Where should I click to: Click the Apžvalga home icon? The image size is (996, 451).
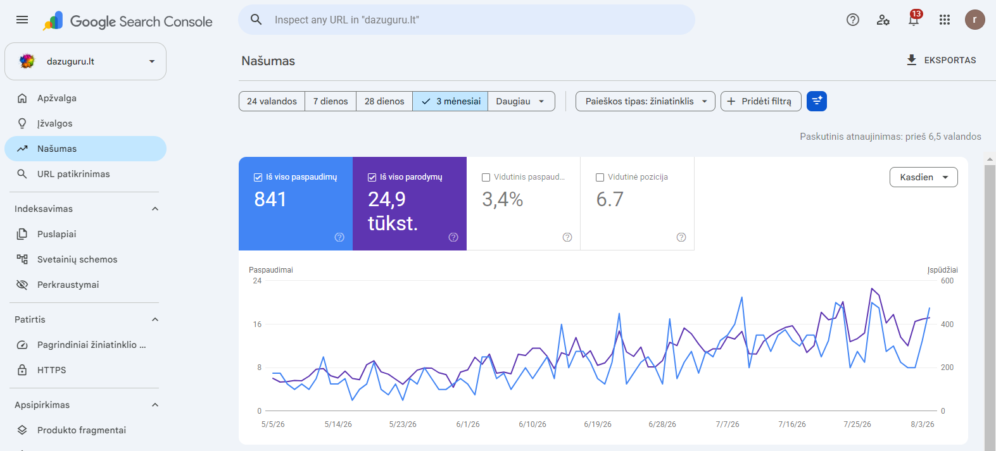[x=22, y=98]
